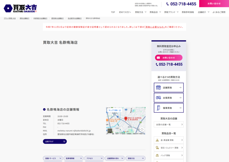Click the 買取品目一覧 heading
The width and height of the screenshot is (229, 162).
click(169, 133)
